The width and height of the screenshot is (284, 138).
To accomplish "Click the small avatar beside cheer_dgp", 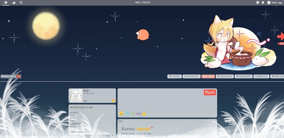I will pos(269,2).
